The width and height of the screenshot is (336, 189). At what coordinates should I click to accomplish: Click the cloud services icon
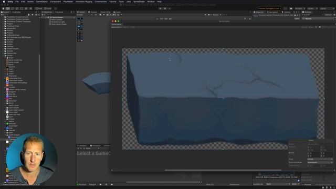[x=291, y=8]
